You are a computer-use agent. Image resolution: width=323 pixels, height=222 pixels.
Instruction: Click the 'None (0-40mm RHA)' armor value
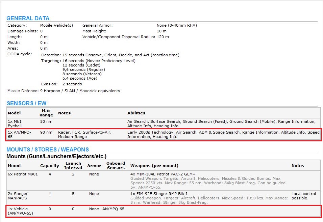pyautogui.click(x=177, y=25)
